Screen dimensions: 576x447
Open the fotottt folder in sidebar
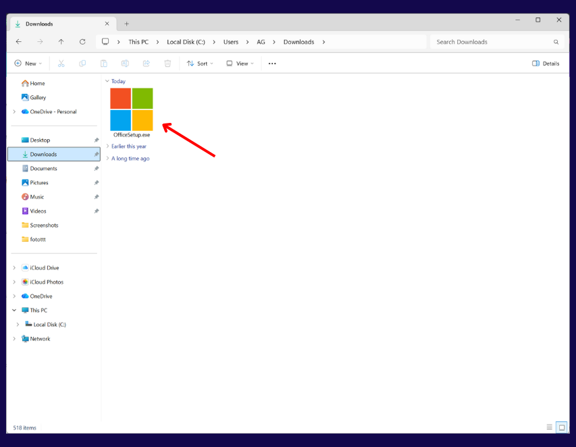[x=34, y=239]
